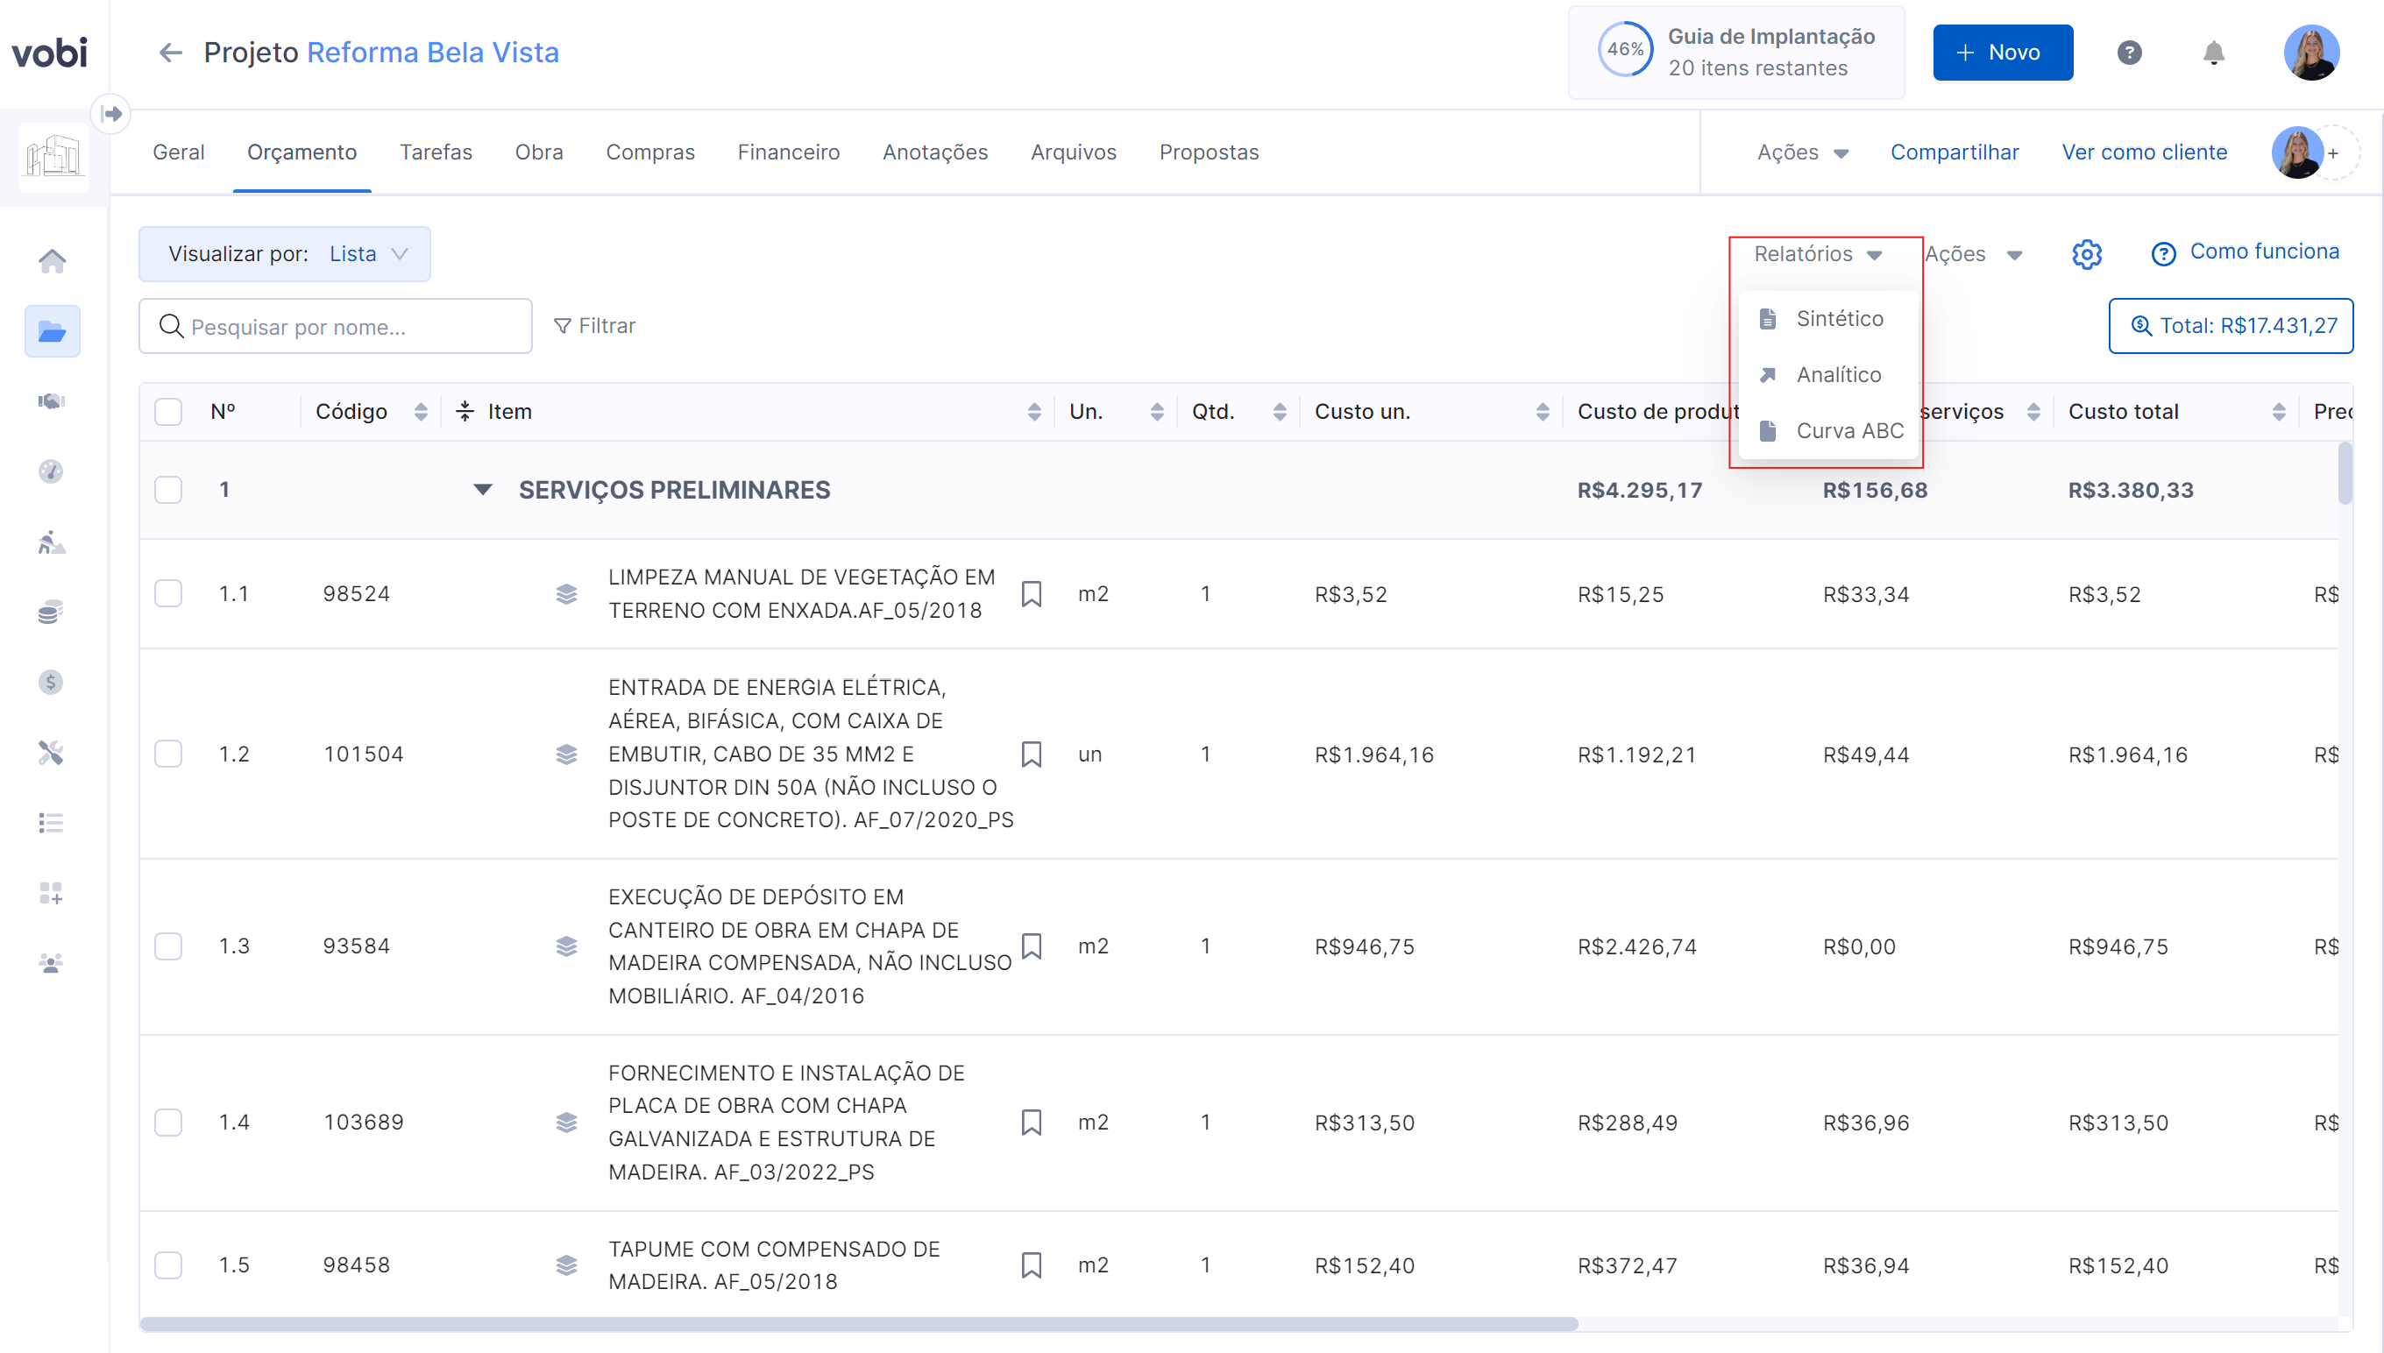This screenshot has width=2384, height=1353.
Task: Click the Novo button
Action: click(x=2002, y=53)
